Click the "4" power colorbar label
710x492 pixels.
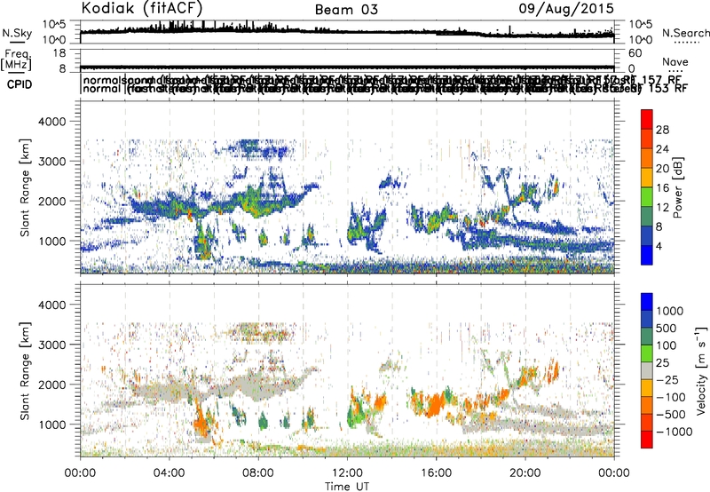click(x=659, y=247)
